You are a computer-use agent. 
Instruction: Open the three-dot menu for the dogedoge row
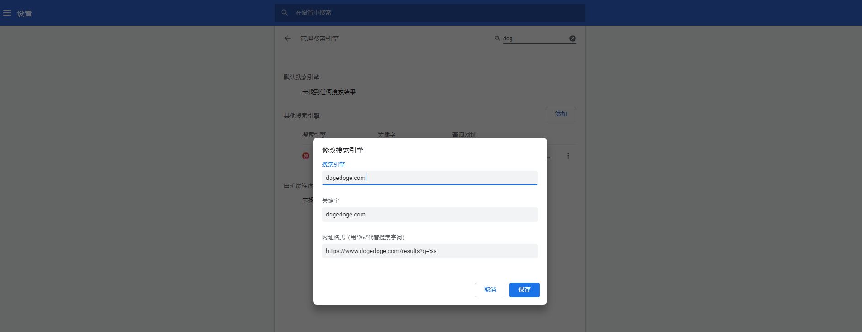coord(568,156)
